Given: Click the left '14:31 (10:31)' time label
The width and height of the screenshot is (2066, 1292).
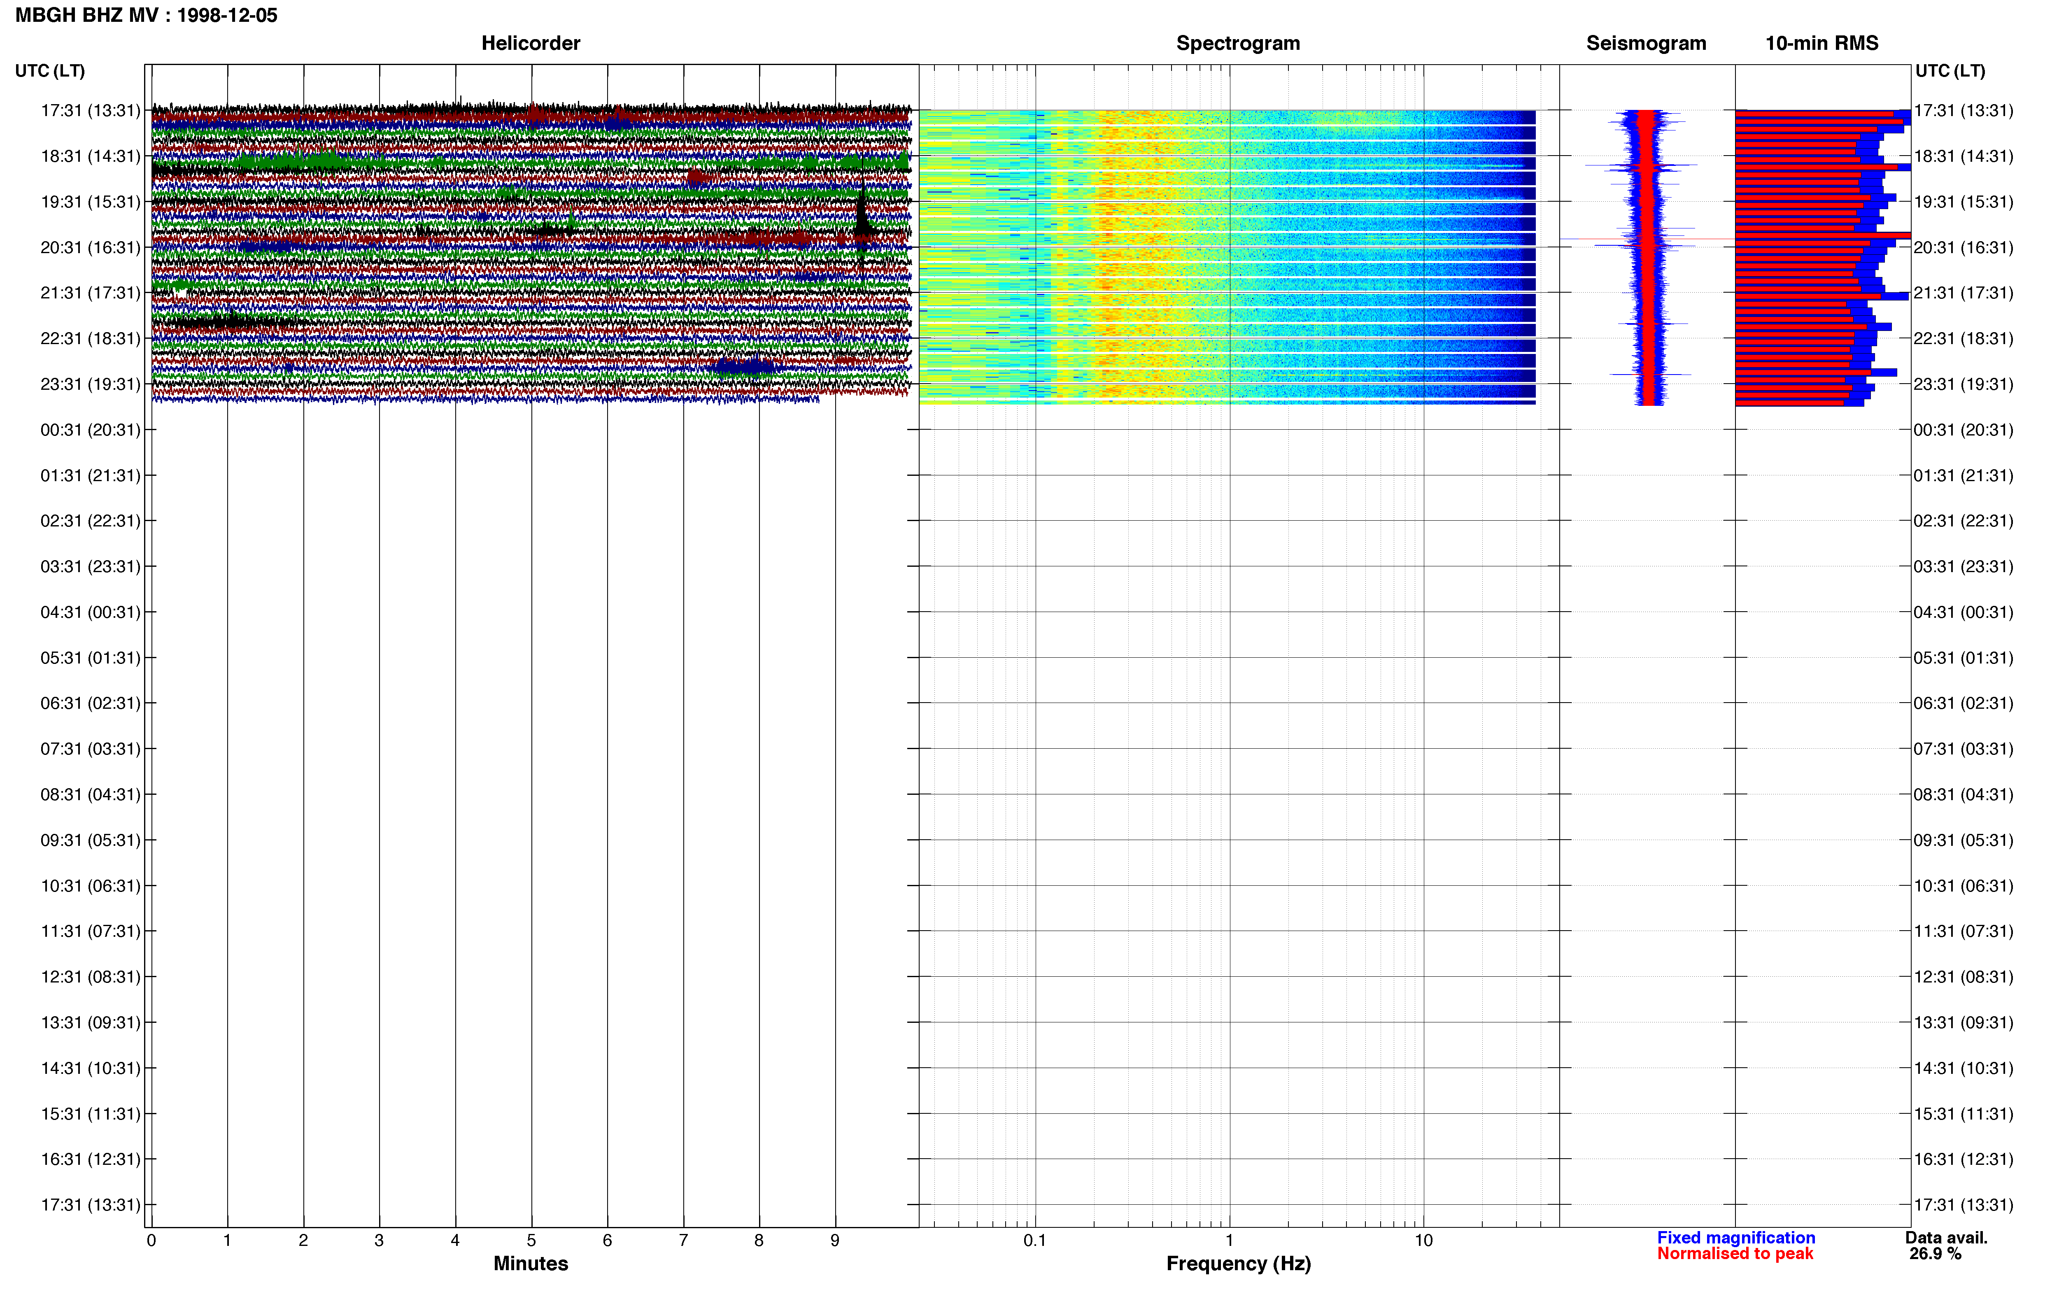Looking at the screenshot, I should point(91,1068).
